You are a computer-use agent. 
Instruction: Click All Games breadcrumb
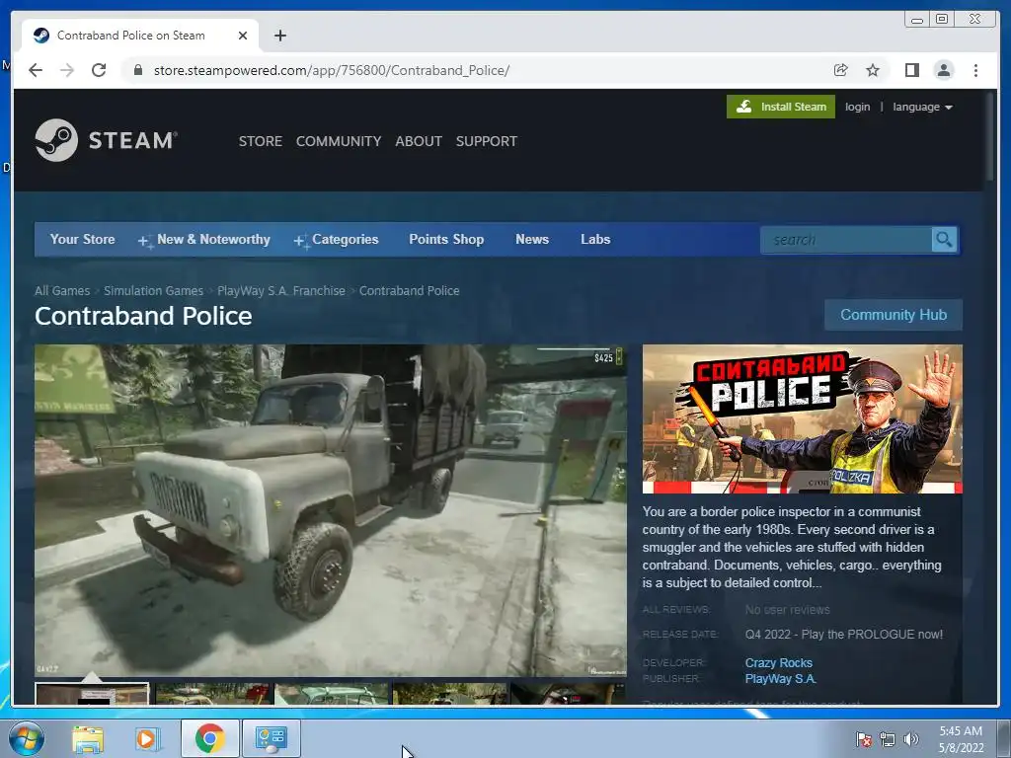[x=62, y=291]
